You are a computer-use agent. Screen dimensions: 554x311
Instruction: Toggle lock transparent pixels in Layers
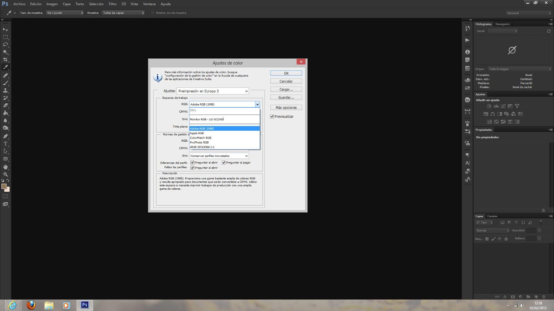coord(487,239)
